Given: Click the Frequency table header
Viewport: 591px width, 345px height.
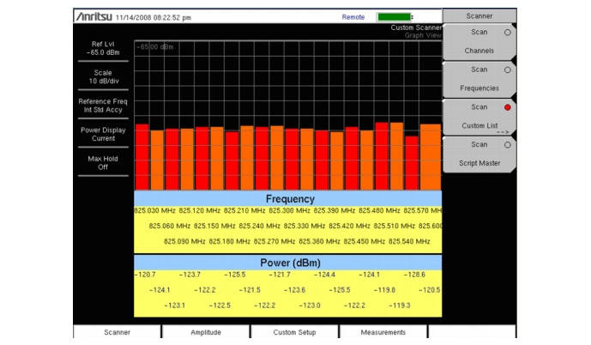Looking at the screenshot, I should tap(290, 199).
